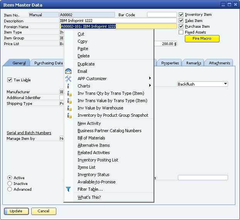The image size is (240, 220).
Task: Click the Manual item numbering field
Action: pos(44,15)
